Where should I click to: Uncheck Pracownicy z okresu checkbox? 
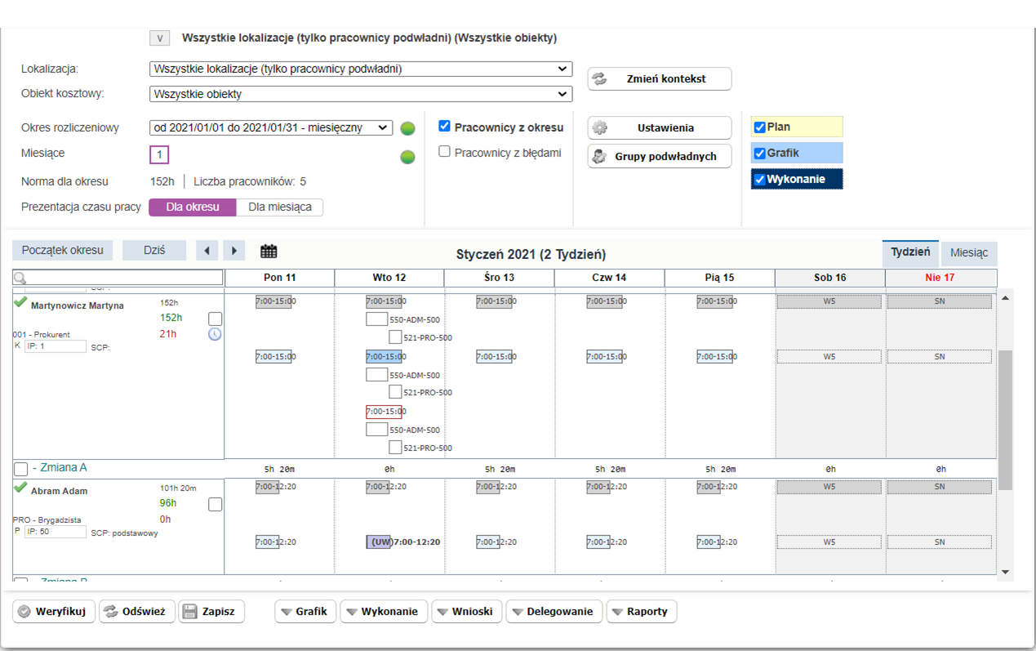point(445,127)
